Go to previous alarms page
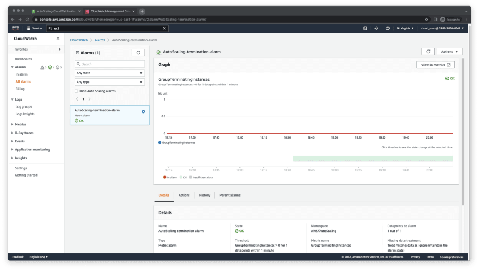Screen dimensions: 479x270 point(77,99)
